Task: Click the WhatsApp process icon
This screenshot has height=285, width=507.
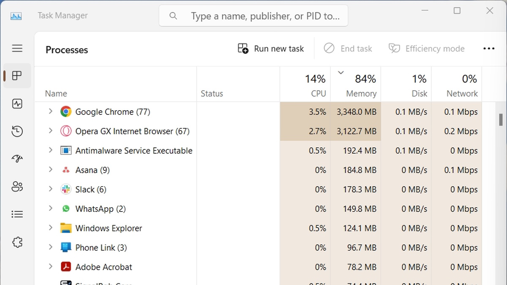Action: click(66, 209)
